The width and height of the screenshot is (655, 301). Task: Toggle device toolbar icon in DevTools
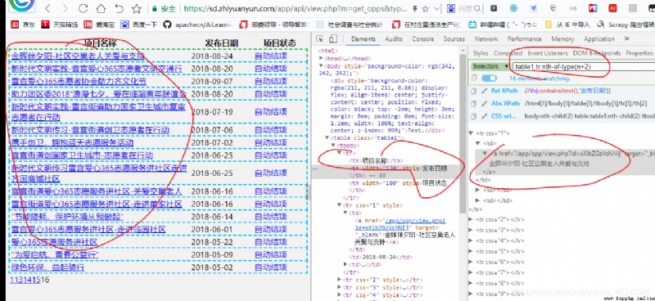pos(333,38)
